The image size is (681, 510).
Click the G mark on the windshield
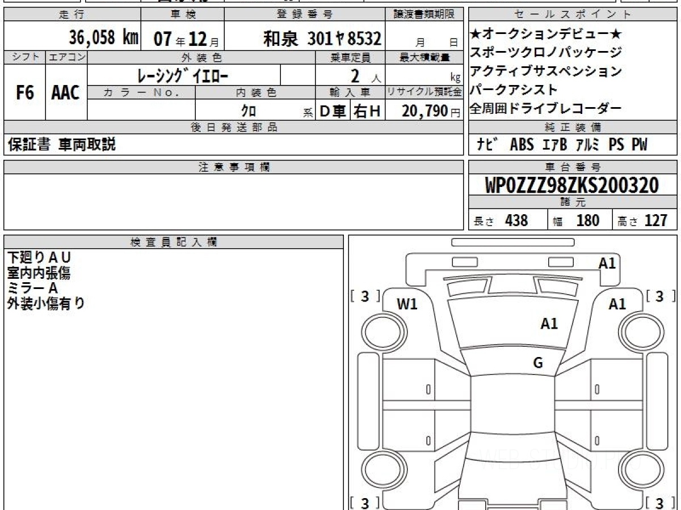[x=538, y=363]
